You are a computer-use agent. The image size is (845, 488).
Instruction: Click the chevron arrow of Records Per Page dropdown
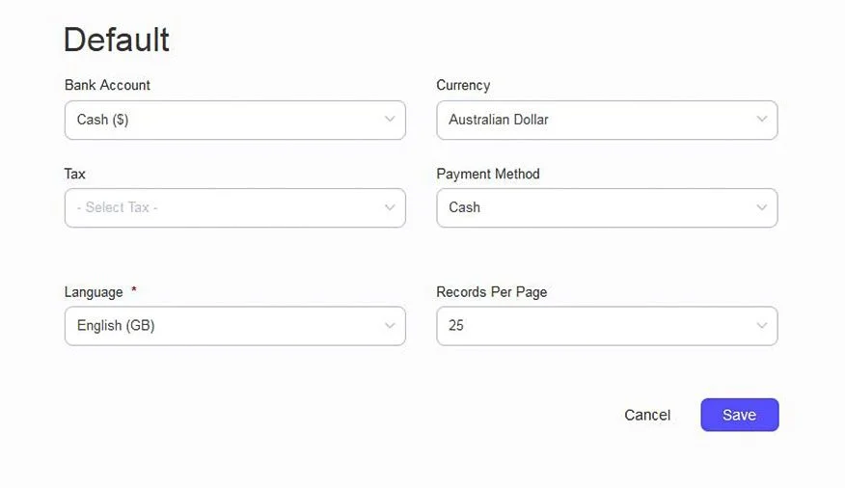point(762,326)
